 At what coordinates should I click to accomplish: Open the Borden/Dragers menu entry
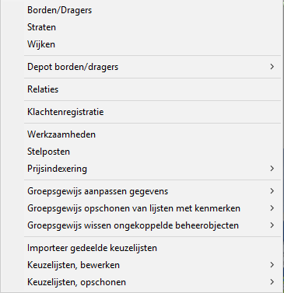[x=142, y=10]
